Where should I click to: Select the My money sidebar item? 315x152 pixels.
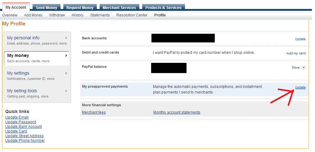tap(37, 58)
